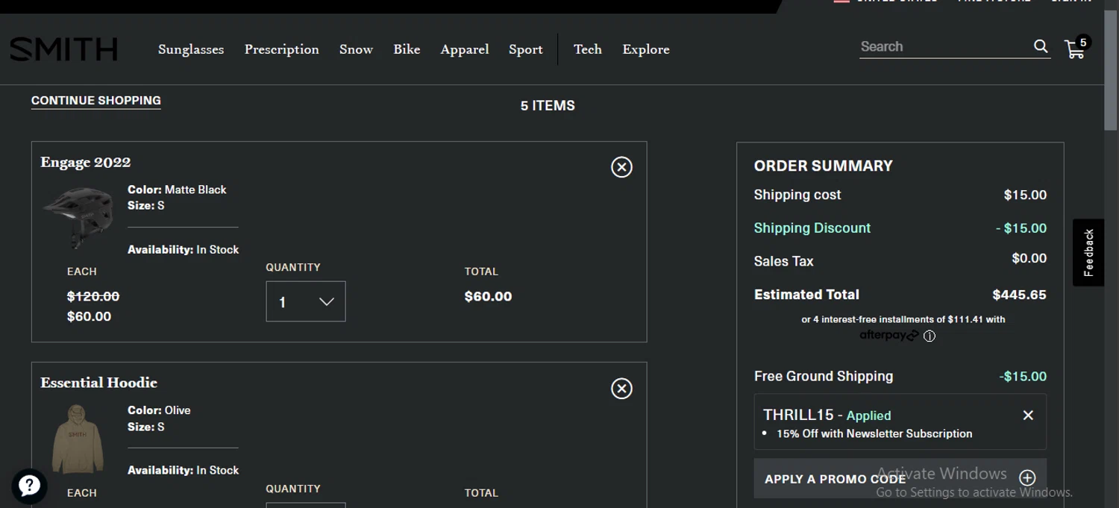The image size is (1119, 508).
Task: Open Engage 2022 quantity dropdown
Action: [306, 301]
